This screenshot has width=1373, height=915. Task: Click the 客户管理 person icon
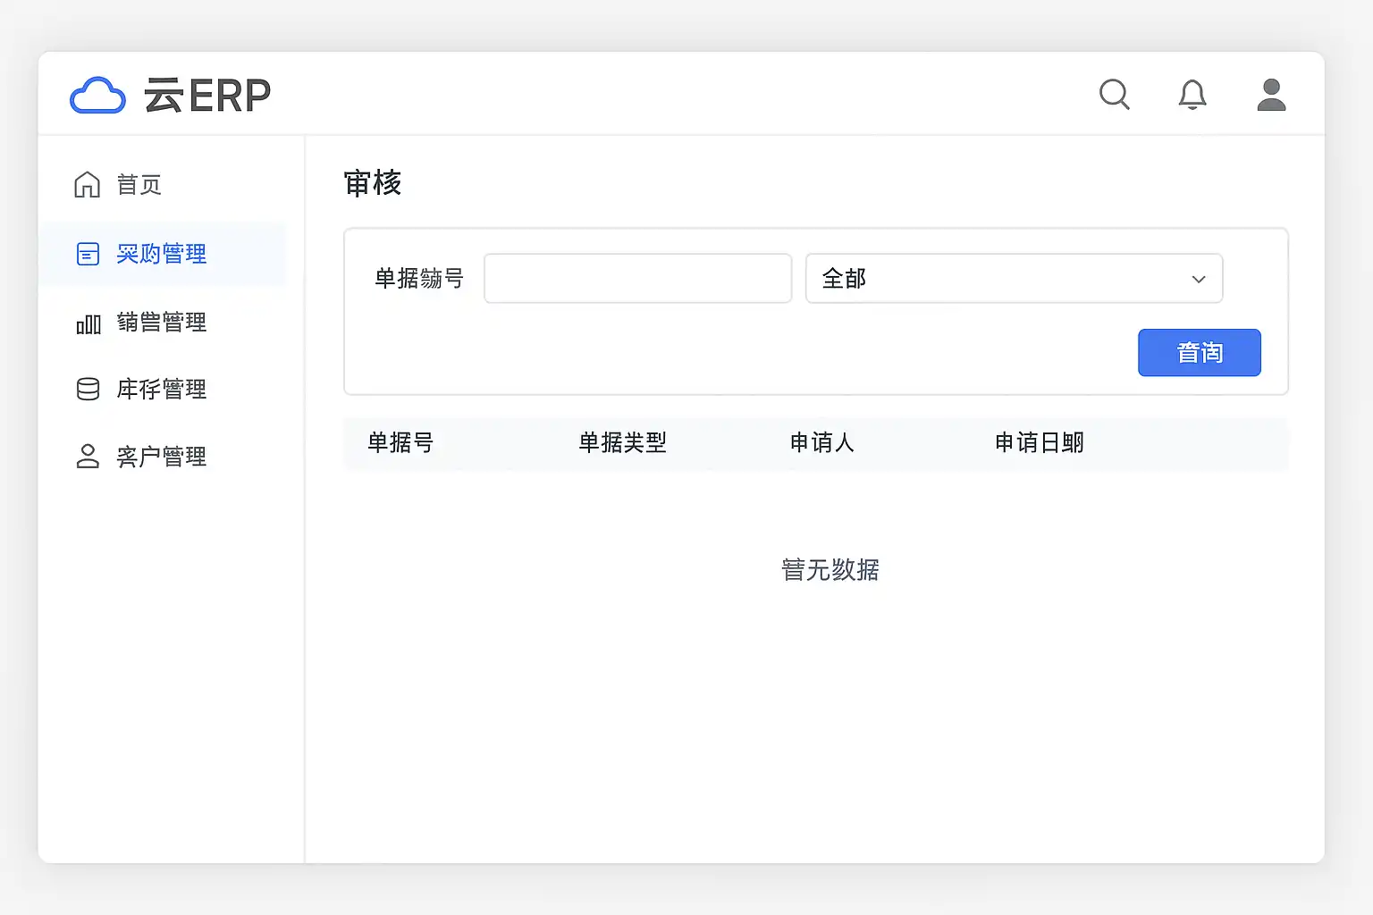(88, 457)
